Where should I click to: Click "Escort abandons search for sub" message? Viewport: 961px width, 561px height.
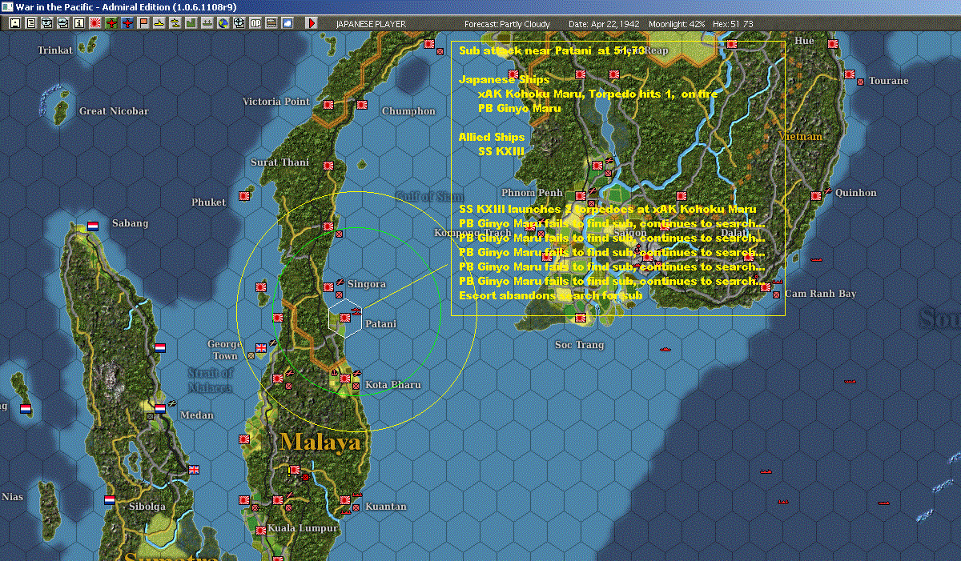pos(551,295)
